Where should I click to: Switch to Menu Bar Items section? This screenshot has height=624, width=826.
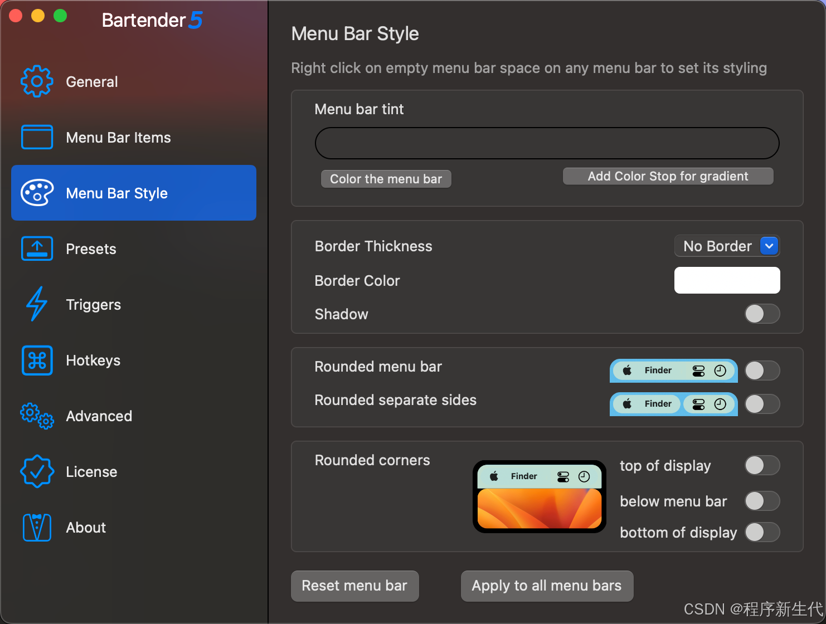tap(134, 137)
